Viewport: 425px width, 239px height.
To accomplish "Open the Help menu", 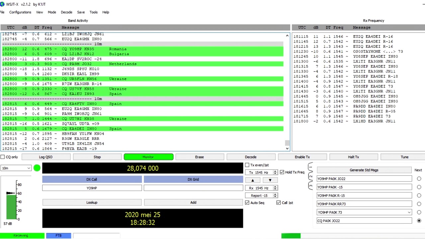I will pos(106,12).
